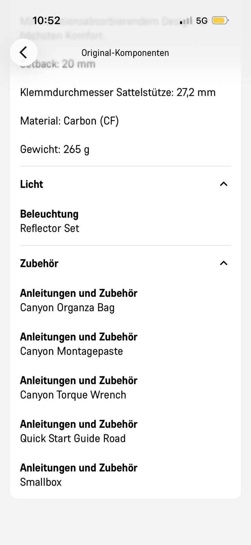Tap the cellular signal bars icon
Screen dimensions: 251x545
point(186,21)
